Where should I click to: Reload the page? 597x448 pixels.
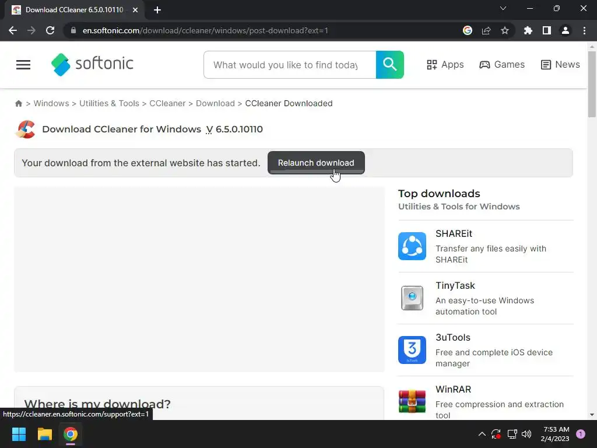click(x=50, y=30)
